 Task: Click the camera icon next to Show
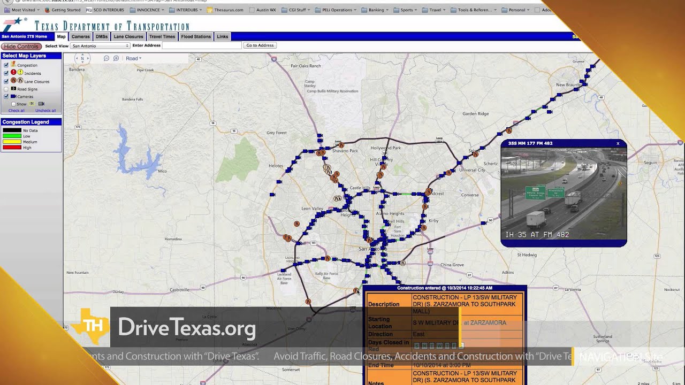click(x=41, y=104)
